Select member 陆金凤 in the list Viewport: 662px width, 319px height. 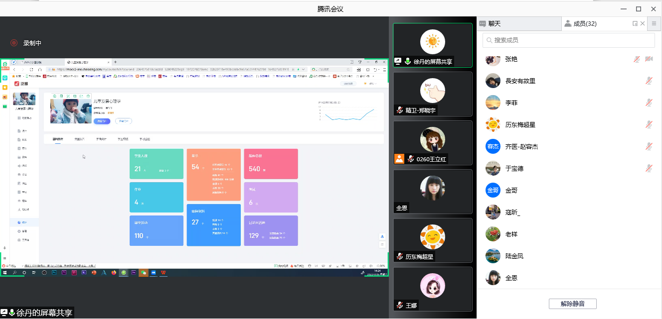pyautogui.click(x=514, y=256)
